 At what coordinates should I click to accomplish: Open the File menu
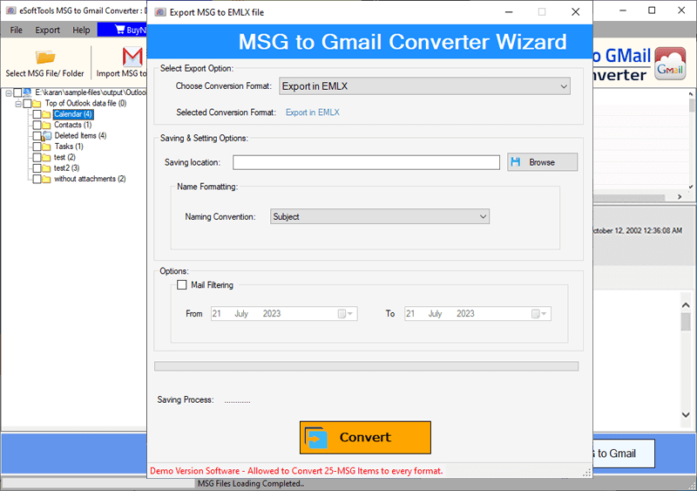pos(16,30)
